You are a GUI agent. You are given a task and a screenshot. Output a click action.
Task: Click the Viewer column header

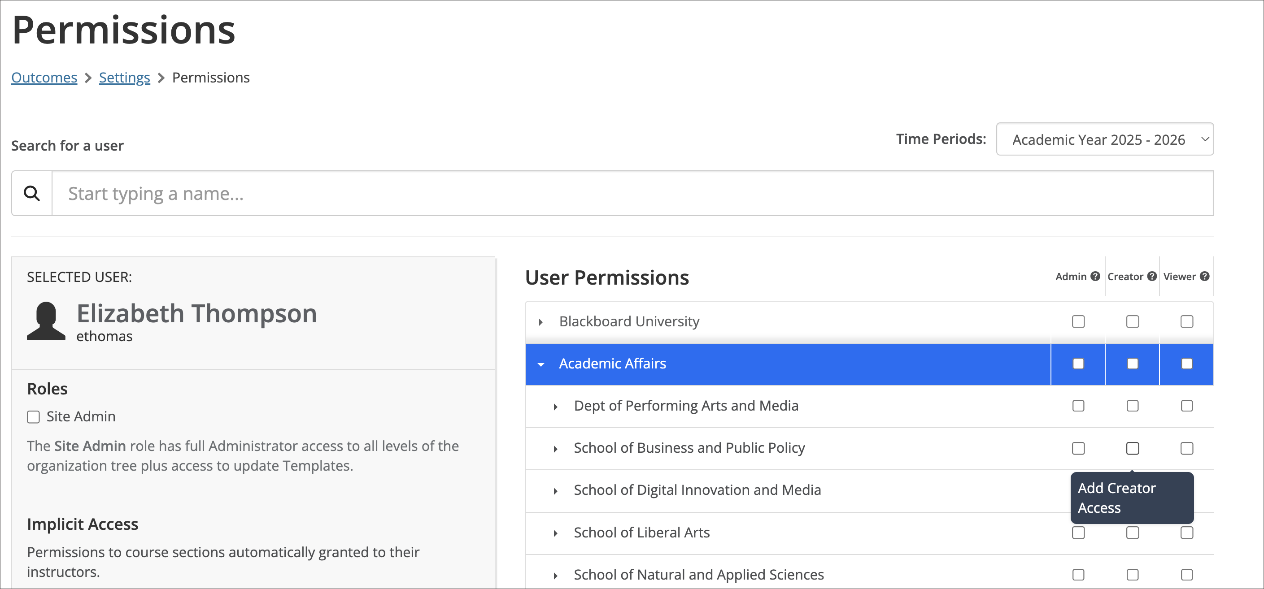click(1179, 277)
